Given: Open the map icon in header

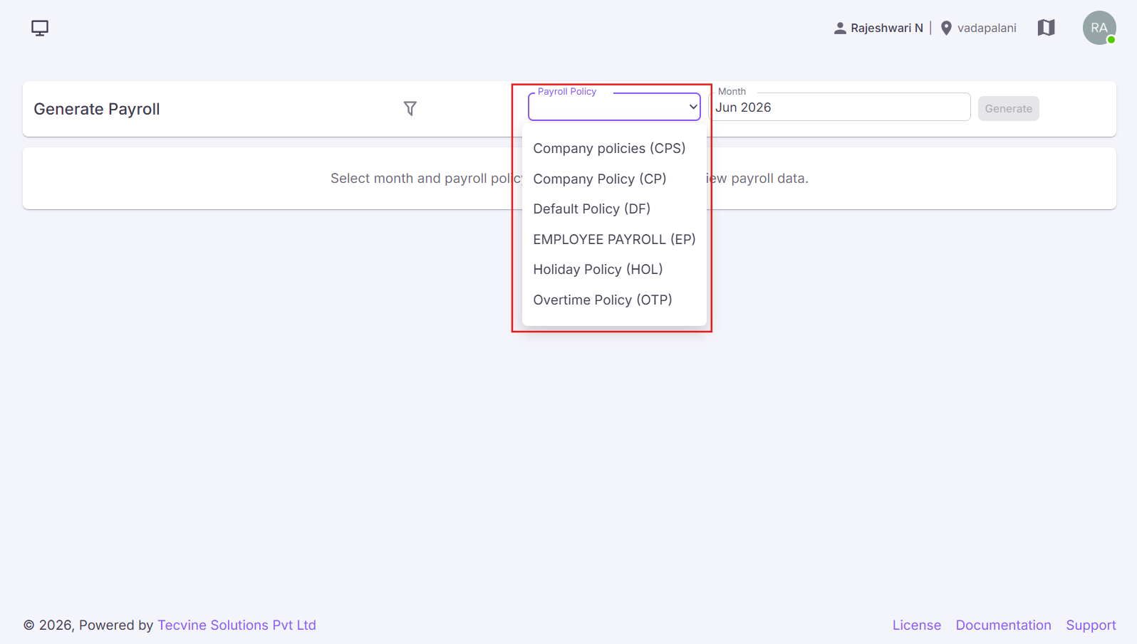Looking at the screenshot, I should coord(1046,28).
